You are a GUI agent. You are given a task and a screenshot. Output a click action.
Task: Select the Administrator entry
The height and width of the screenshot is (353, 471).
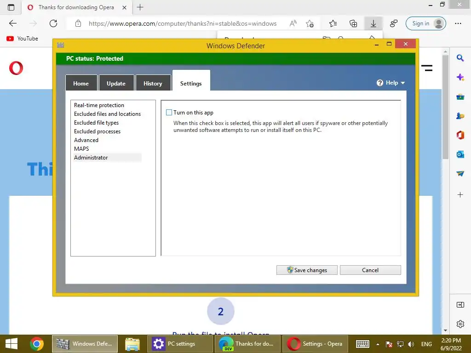[107, 157]
